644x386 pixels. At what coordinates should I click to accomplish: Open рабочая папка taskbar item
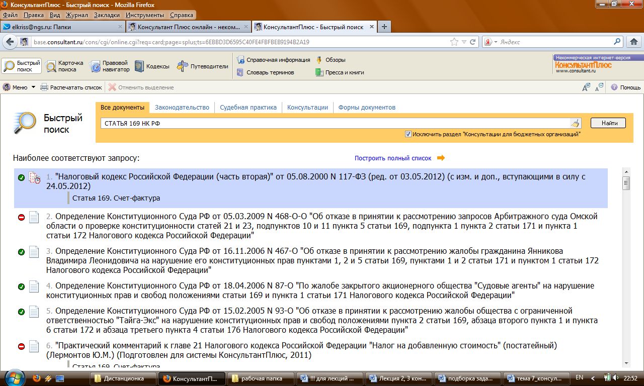[x=261, y=378]
